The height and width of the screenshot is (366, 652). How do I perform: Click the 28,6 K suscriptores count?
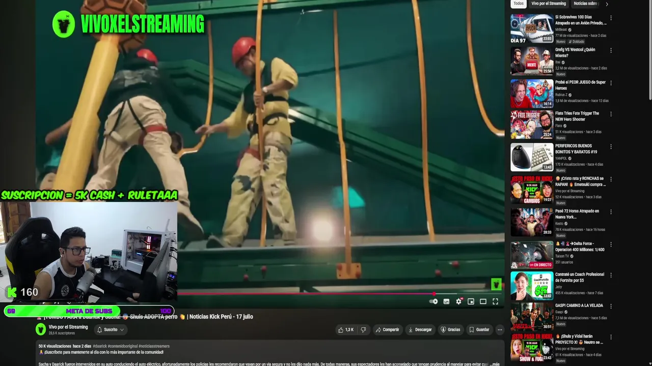pyautogui.click(x=62, y=333)
